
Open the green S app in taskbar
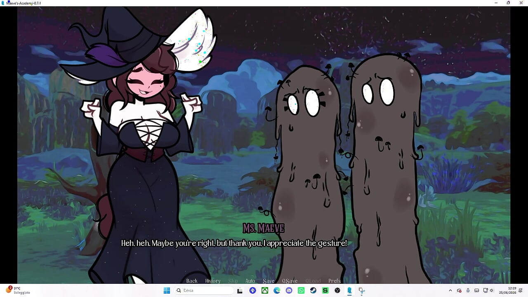click(x=325, y=290)
